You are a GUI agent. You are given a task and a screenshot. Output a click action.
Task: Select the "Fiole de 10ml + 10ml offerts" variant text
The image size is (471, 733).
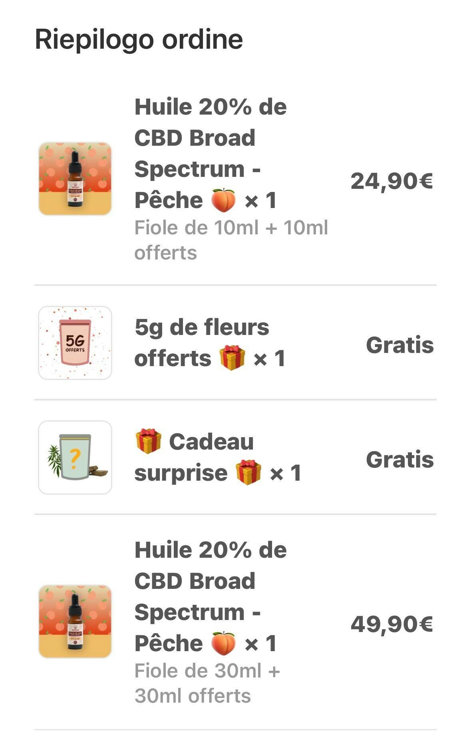point(231,240)
